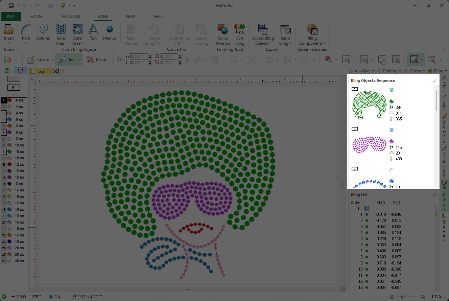Click zoom out minus button in status bar
The image size is (449, 301).
click(392, 297)
